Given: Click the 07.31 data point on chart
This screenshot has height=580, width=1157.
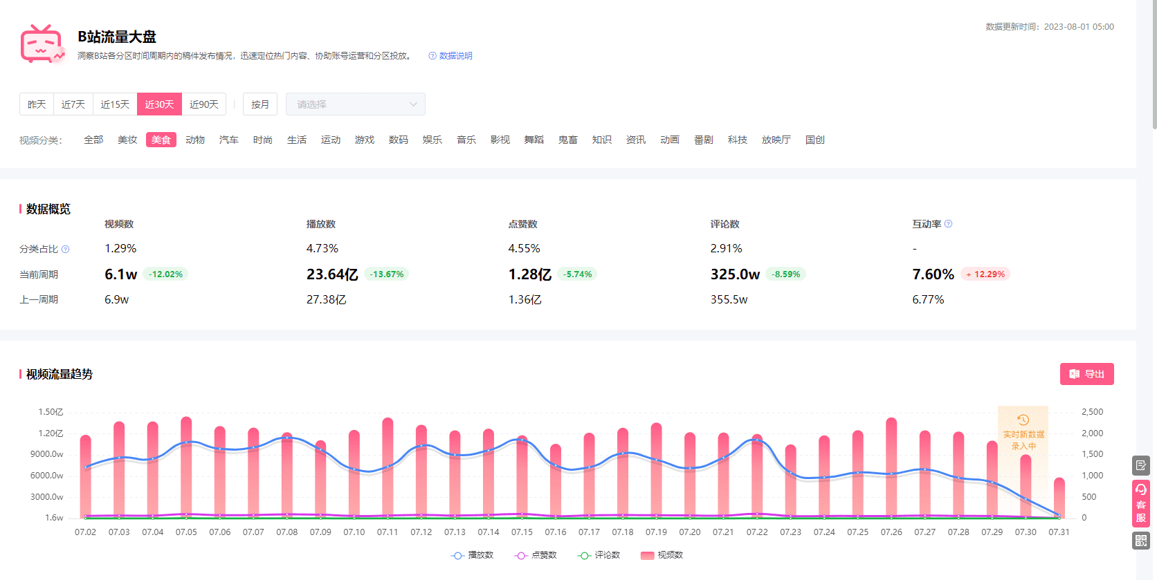Looking at the screenshot, I should [1059, 516].
